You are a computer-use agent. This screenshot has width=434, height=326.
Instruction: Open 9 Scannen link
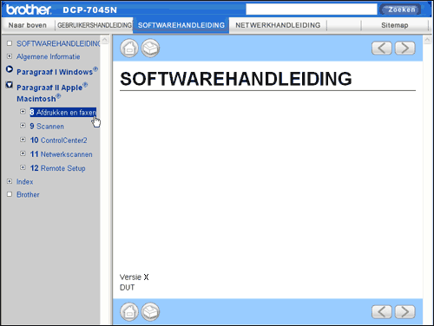point(47,127)
